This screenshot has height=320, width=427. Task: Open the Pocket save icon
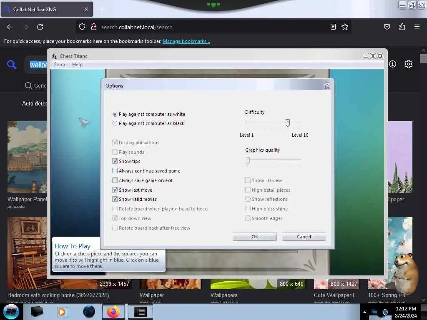tap(387, 27)
